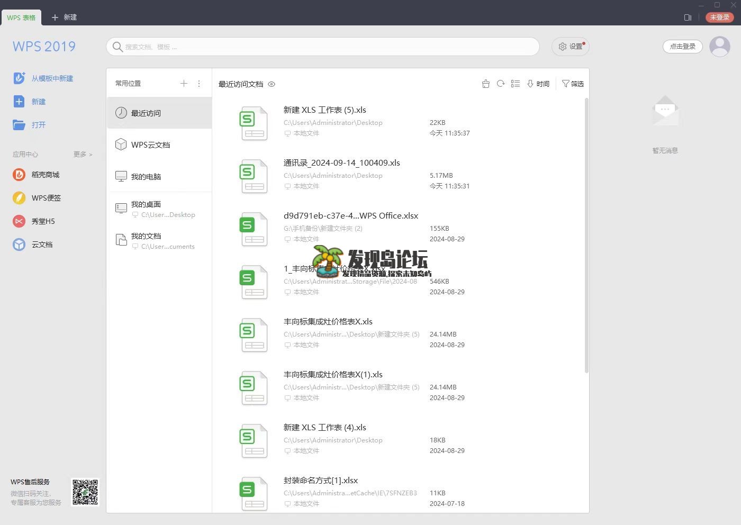Click 点击登录 button

[x=683, y=47]
